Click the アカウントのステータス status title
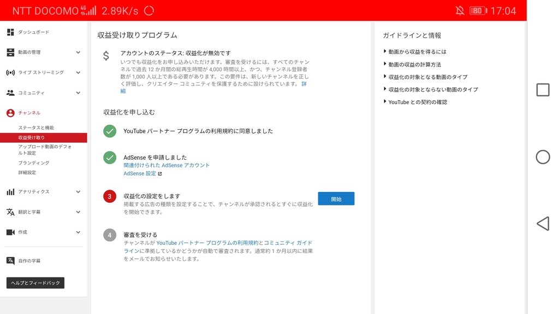The image size is (559, 314). click(175, 53)
